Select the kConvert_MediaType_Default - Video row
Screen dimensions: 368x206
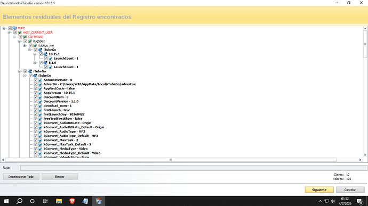pos(72,153)
